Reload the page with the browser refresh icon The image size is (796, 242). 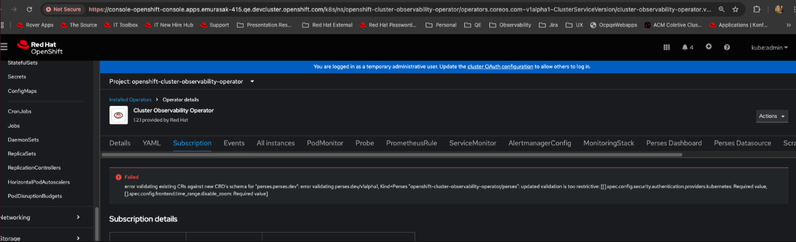[x=29, y=9]
